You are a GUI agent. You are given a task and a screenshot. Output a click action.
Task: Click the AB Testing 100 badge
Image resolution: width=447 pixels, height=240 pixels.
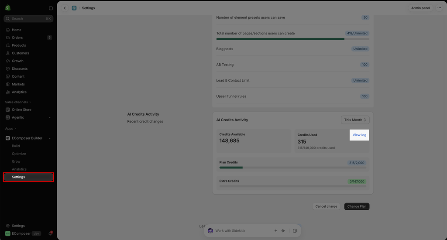tap(364, 65)
